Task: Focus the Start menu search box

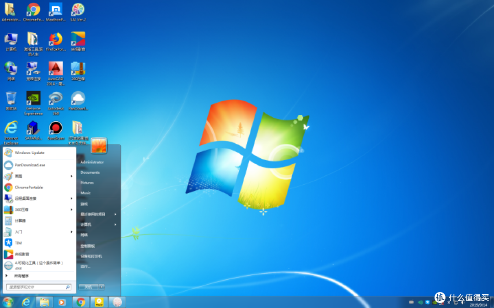Action: pos(38,287)
